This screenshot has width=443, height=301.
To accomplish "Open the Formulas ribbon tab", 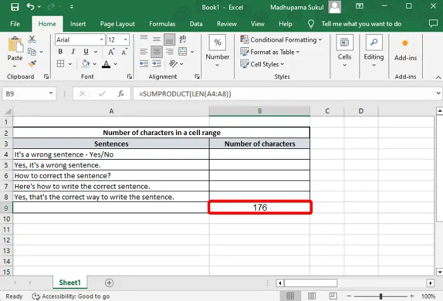I will pyautogui.click(x=162, y=24).
